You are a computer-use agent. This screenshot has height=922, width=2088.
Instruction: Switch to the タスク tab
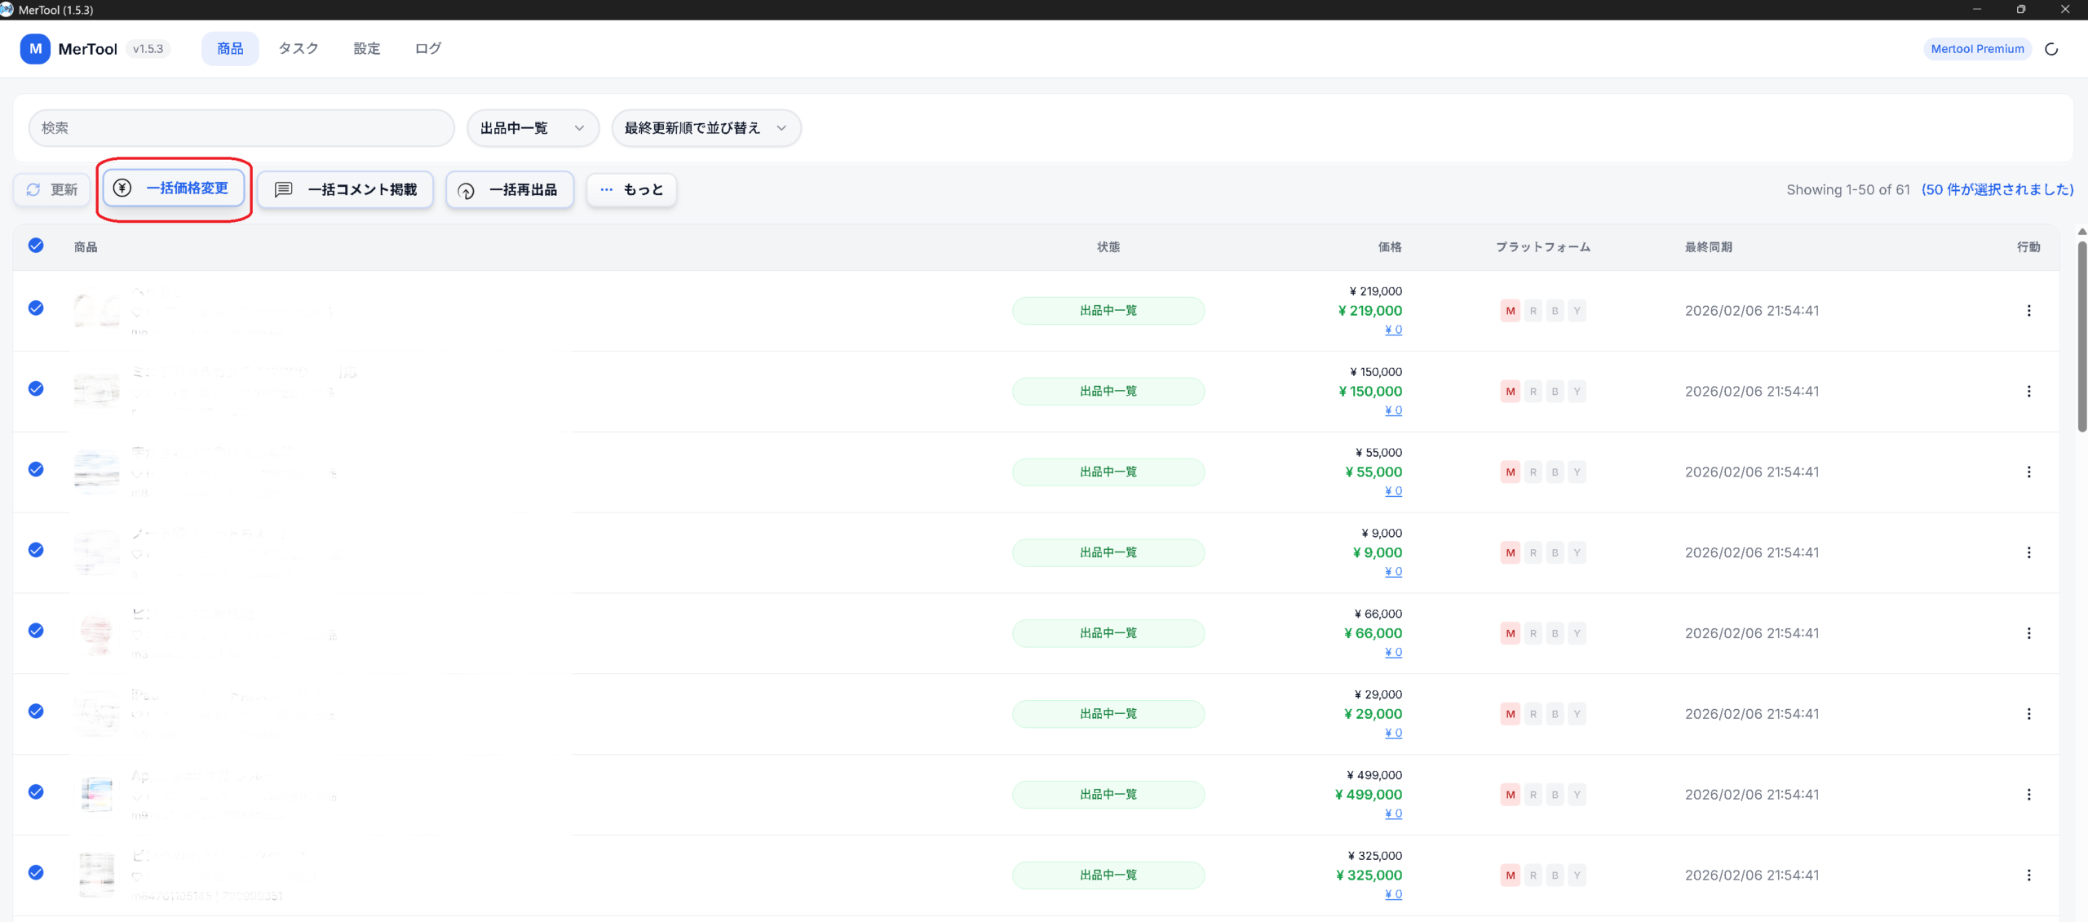click(298, 49)
